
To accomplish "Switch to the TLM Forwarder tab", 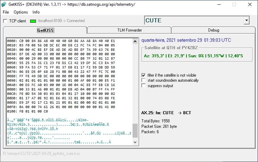I will [x=130, y=30].
